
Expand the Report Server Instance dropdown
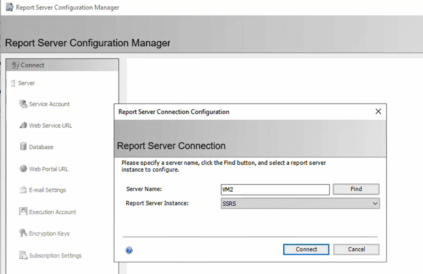[375, 204]
